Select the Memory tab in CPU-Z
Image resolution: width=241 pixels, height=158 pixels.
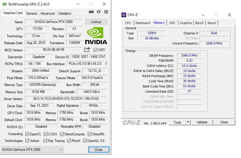[159, 23]
